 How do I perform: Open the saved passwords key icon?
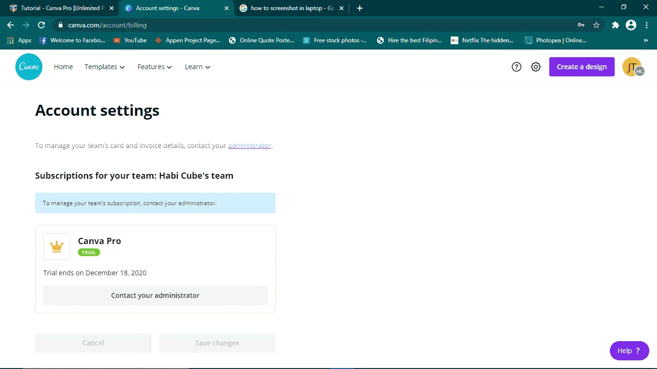pos(581,25)
